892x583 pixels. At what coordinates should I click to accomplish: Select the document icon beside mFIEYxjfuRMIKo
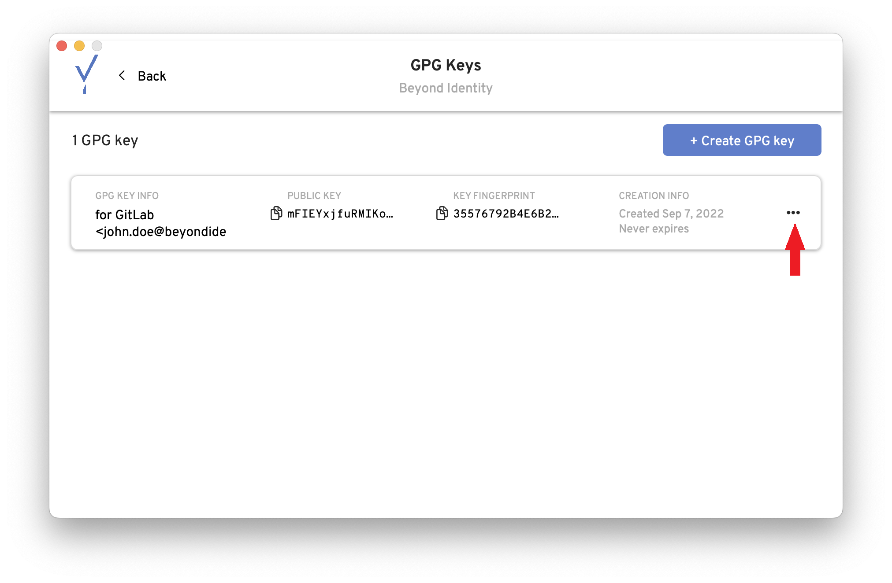pos(276,213)
